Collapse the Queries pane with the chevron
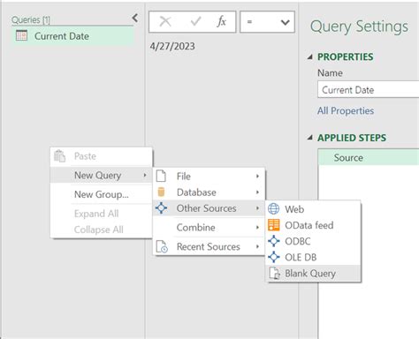Viewport: 419px width, 339px height. (135, 19)
